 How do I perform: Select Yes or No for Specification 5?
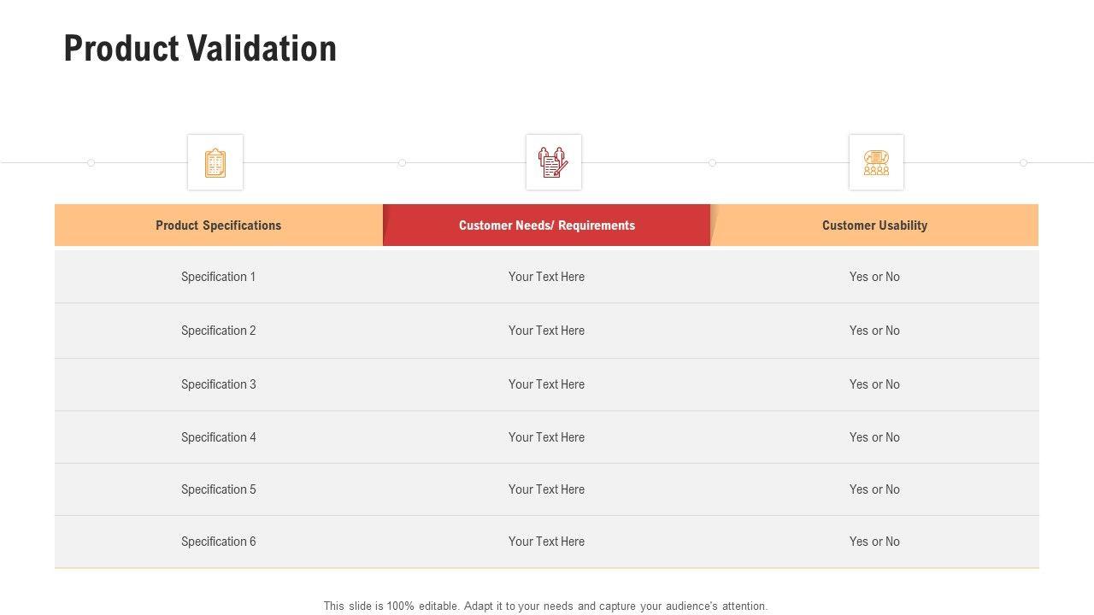(874, 489)
